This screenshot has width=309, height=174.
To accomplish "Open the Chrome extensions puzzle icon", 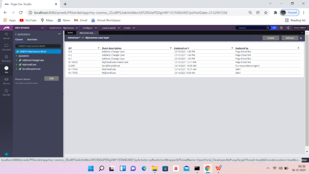I will click(275, 13).
